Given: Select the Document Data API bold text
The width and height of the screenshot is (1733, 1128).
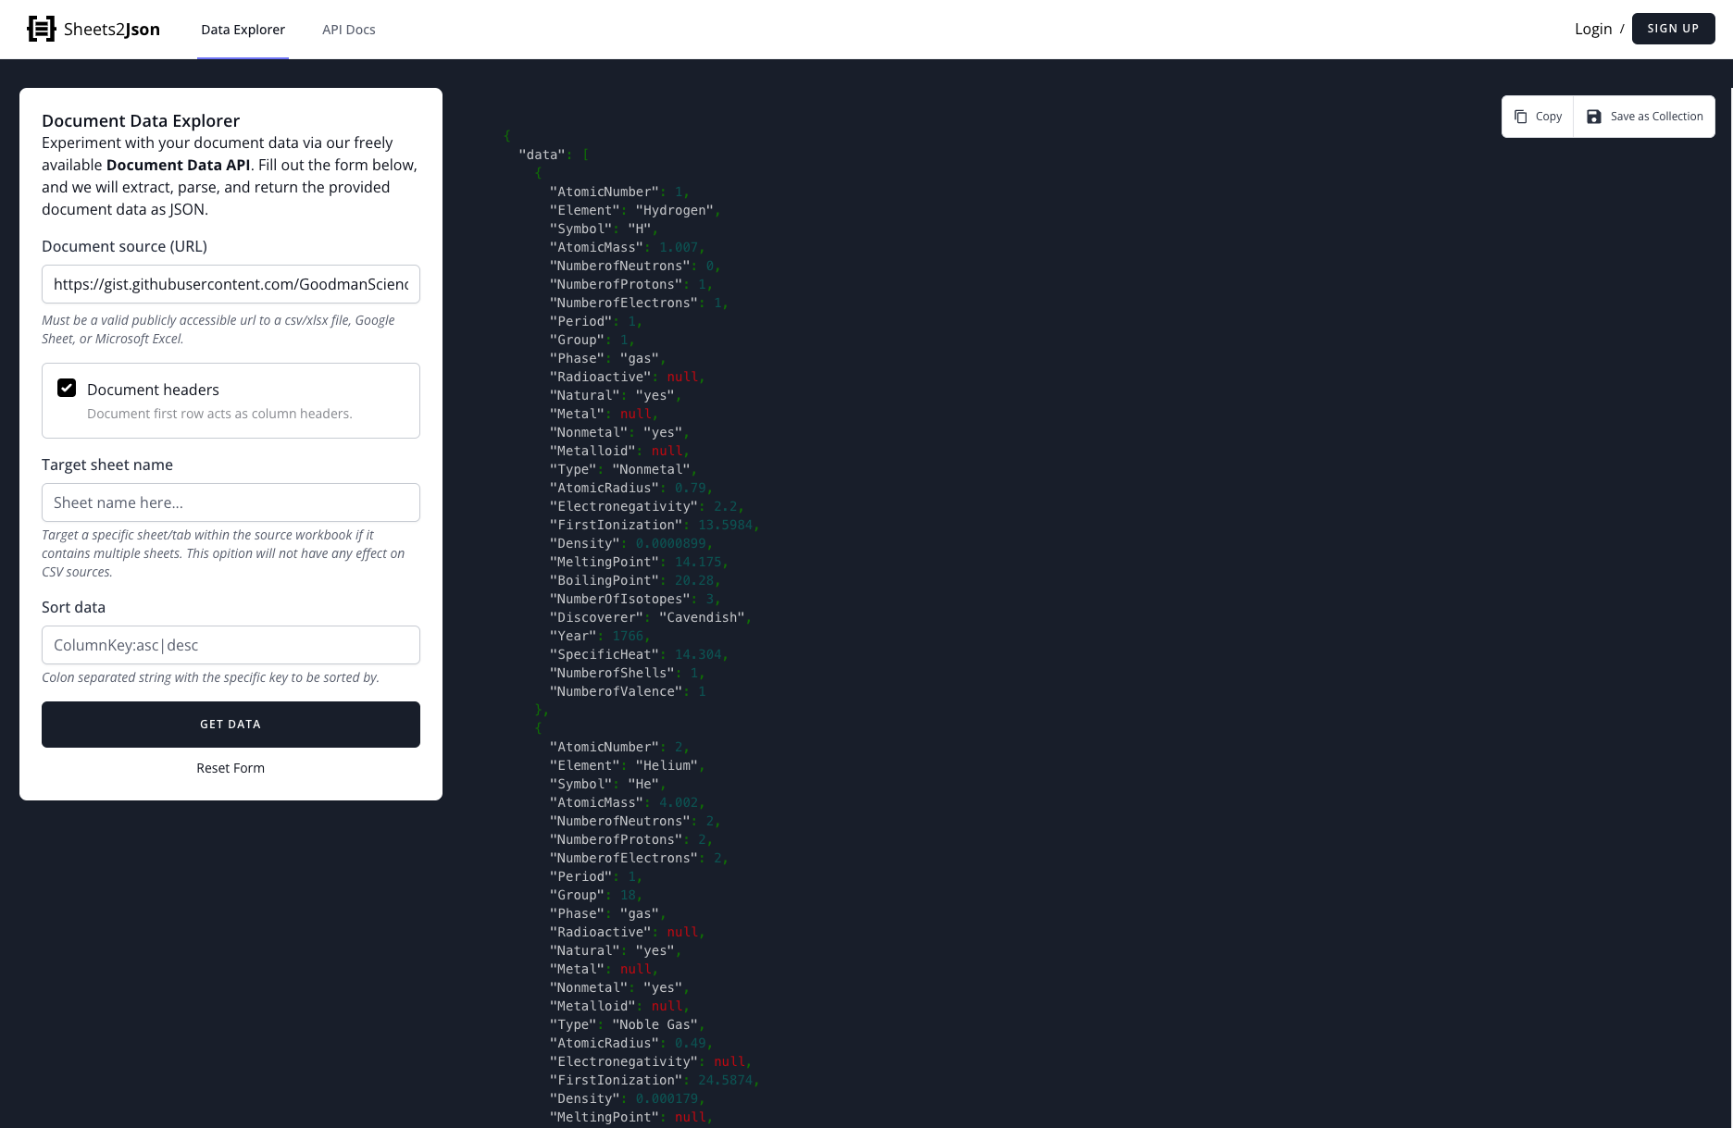Looking at the screenshot, I should coord(178,165).
